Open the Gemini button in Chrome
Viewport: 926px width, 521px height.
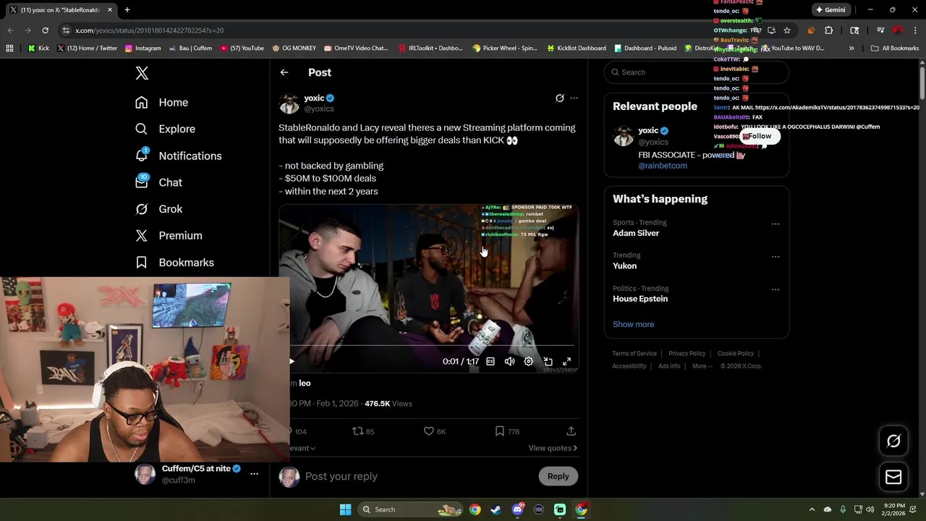point(830,10)
